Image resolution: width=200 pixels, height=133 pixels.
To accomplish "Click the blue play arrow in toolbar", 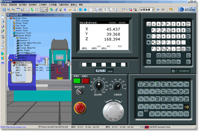I will pos(158,10).
